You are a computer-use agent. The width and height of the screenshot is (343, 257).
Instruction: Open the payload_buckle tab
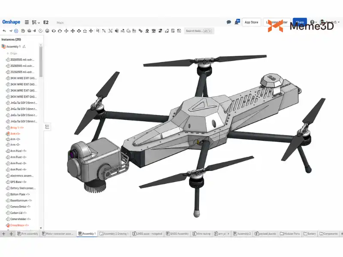[265, 233]
